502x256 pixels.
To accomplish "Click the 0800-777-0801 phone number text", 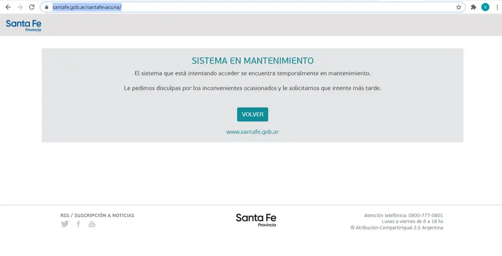I will [425, 215].
